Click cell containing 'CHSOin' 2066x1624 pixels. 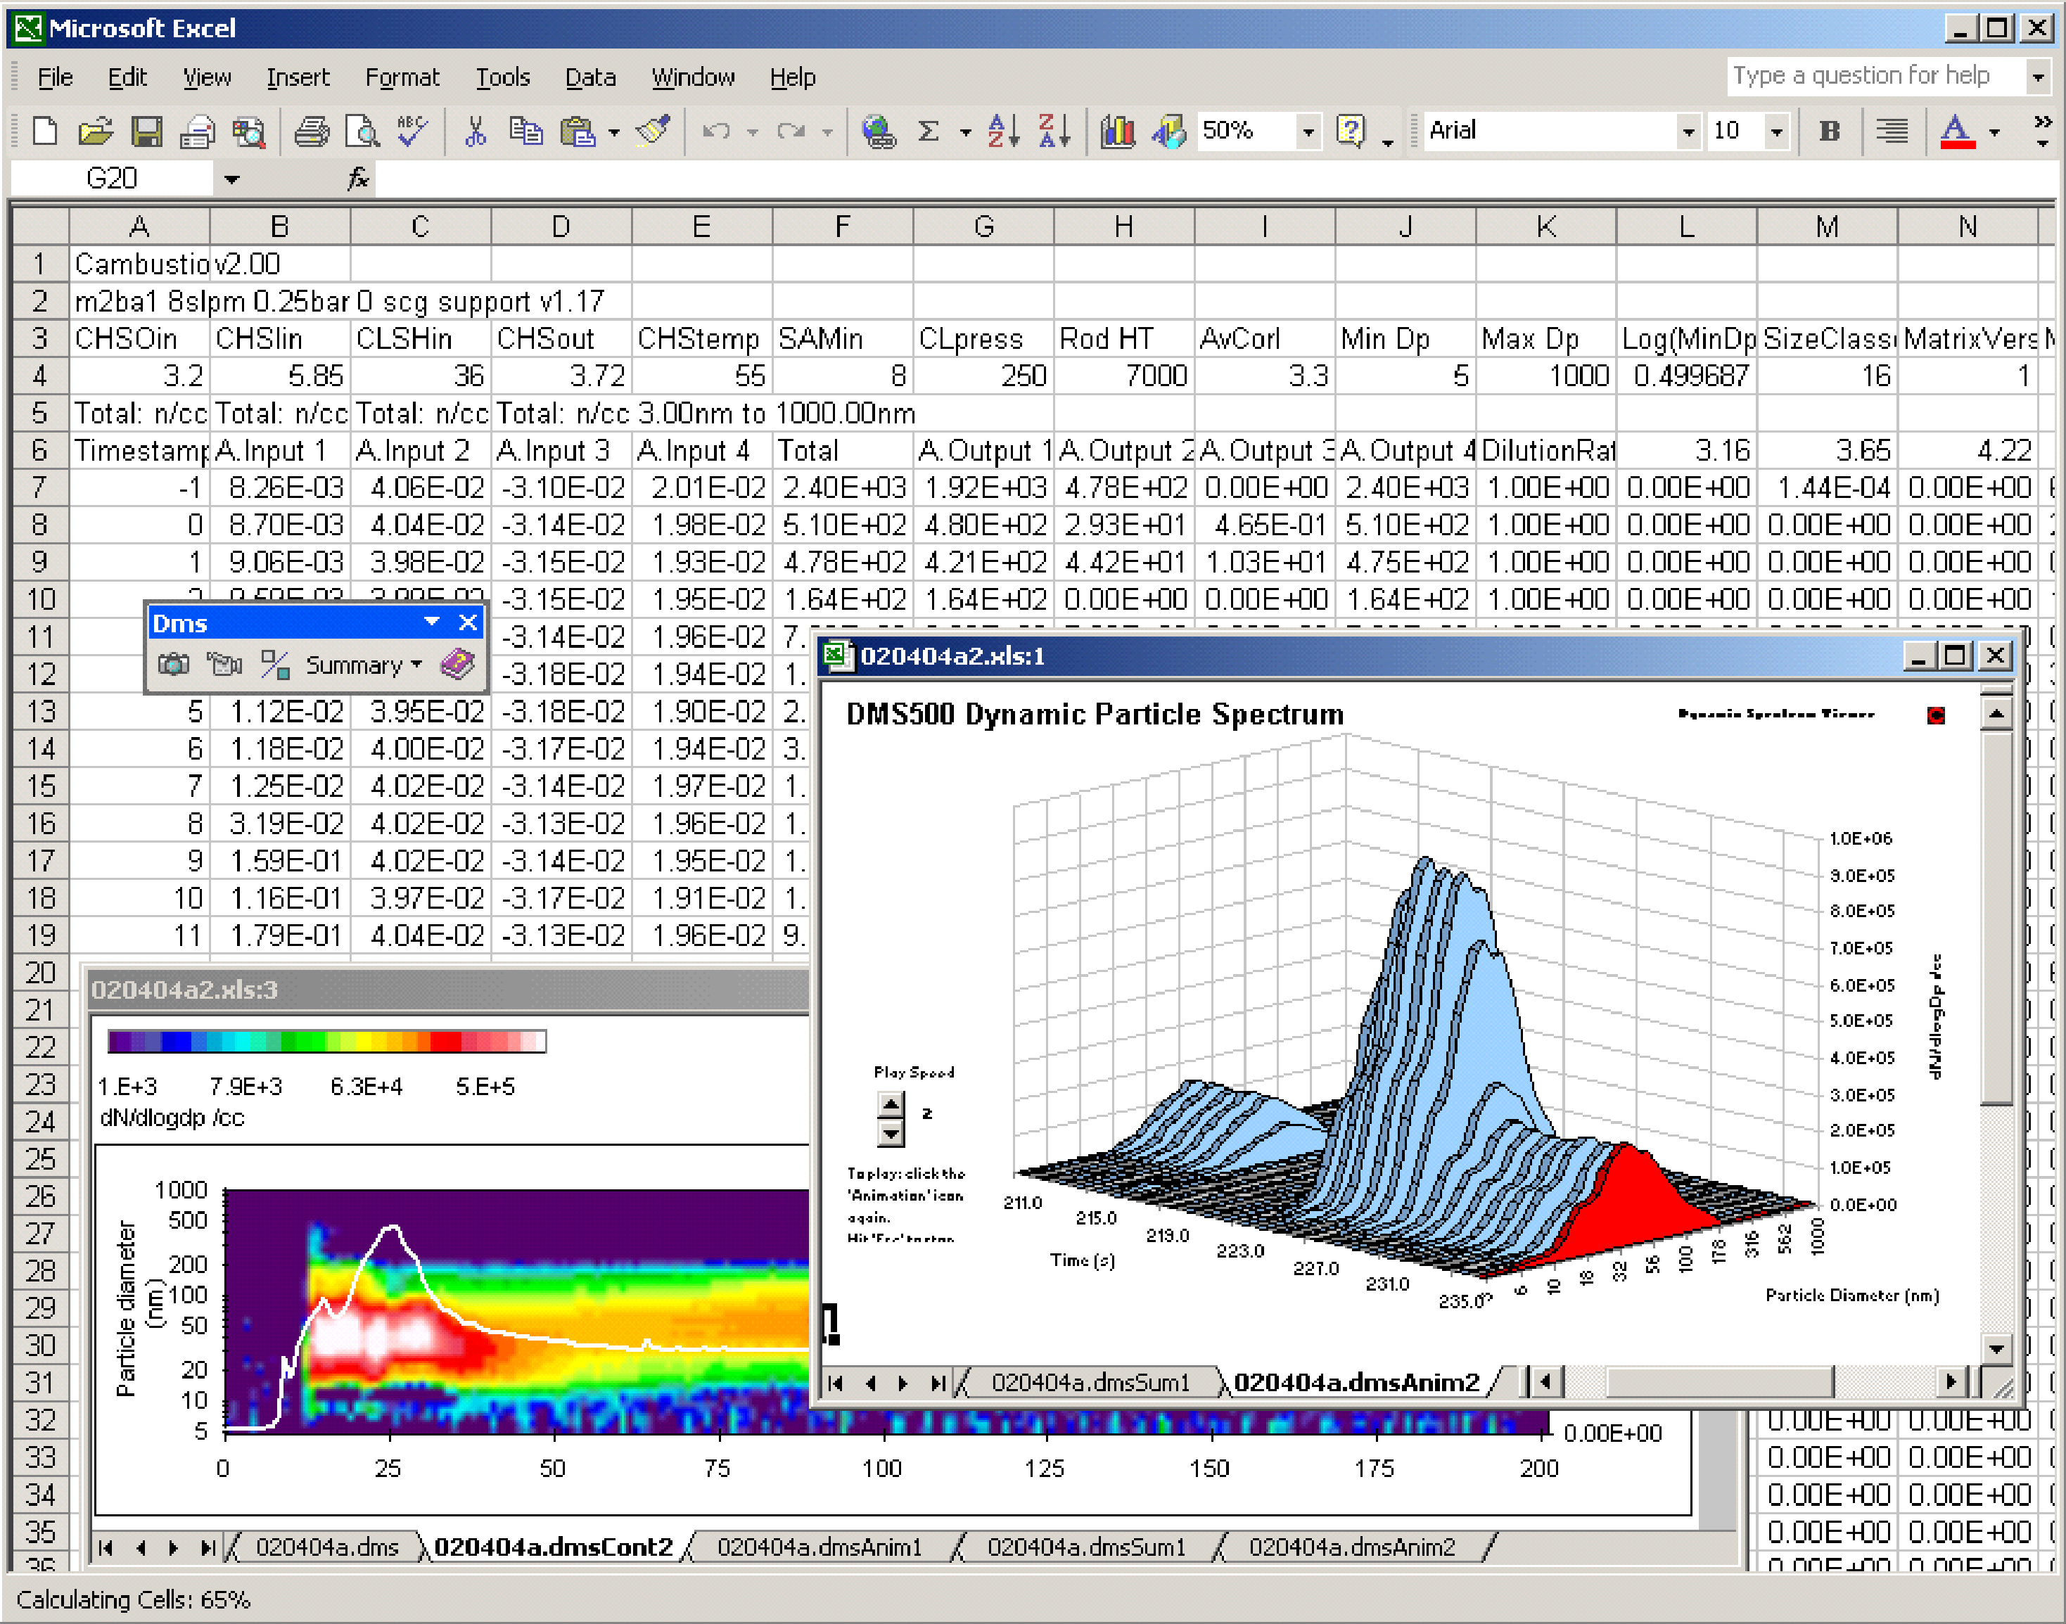tap(139, 338)
